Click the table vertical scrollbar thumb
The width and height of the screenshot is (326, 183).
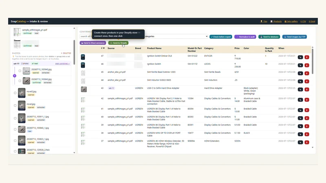pos(313,61)
